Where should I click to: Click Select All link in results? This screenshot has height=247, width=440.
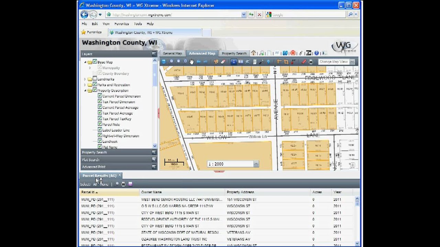(x=95, y=184)
